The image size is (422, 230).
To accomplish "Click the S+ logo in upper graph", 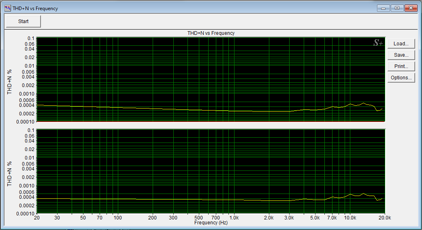I will tap(378, 43).
